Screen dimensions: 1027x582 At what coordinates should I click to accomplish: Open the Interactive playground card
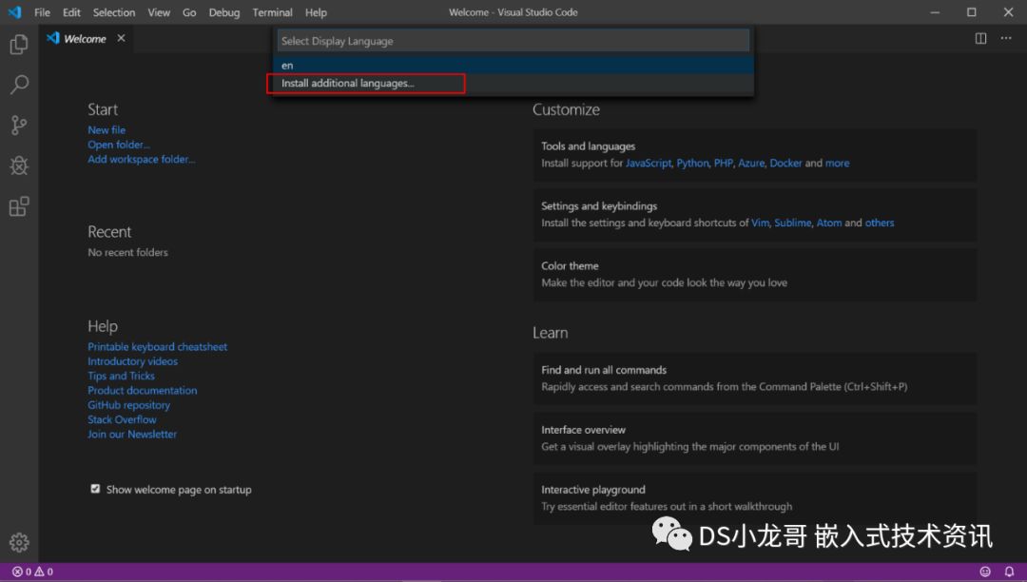click(754, 497)
